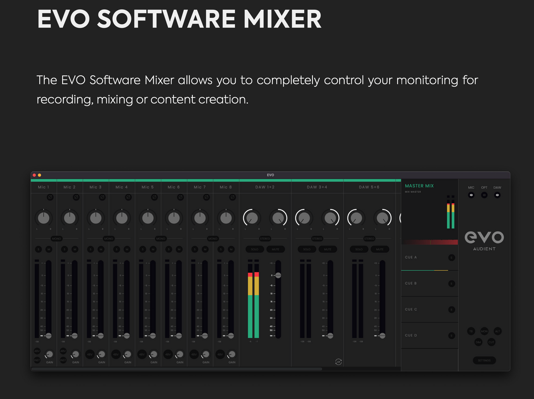Viewport: 534px width, 399px height.
Task: Mute the DAW 5+6 channel
Action: [x=380, y=249]
